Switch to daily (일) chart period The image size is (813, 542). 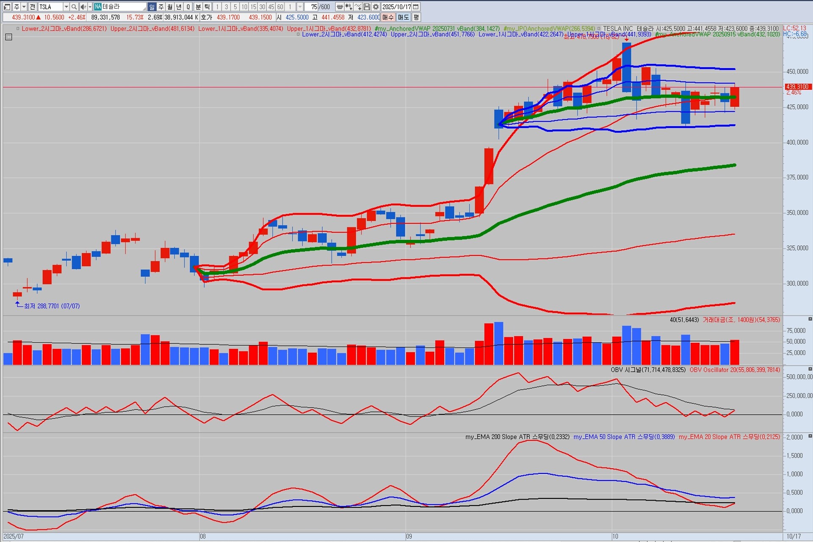152,7
